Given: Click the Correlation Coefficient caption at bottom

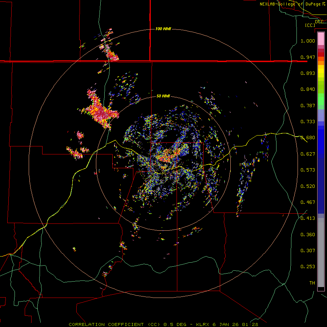Looking at the screenshot, I should pyautogui.click(x=163, y=324).
